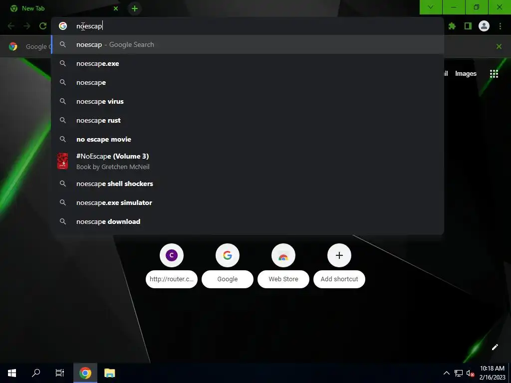511x383 pixels.
Task: Open the network tray icon
Action: 459,373
